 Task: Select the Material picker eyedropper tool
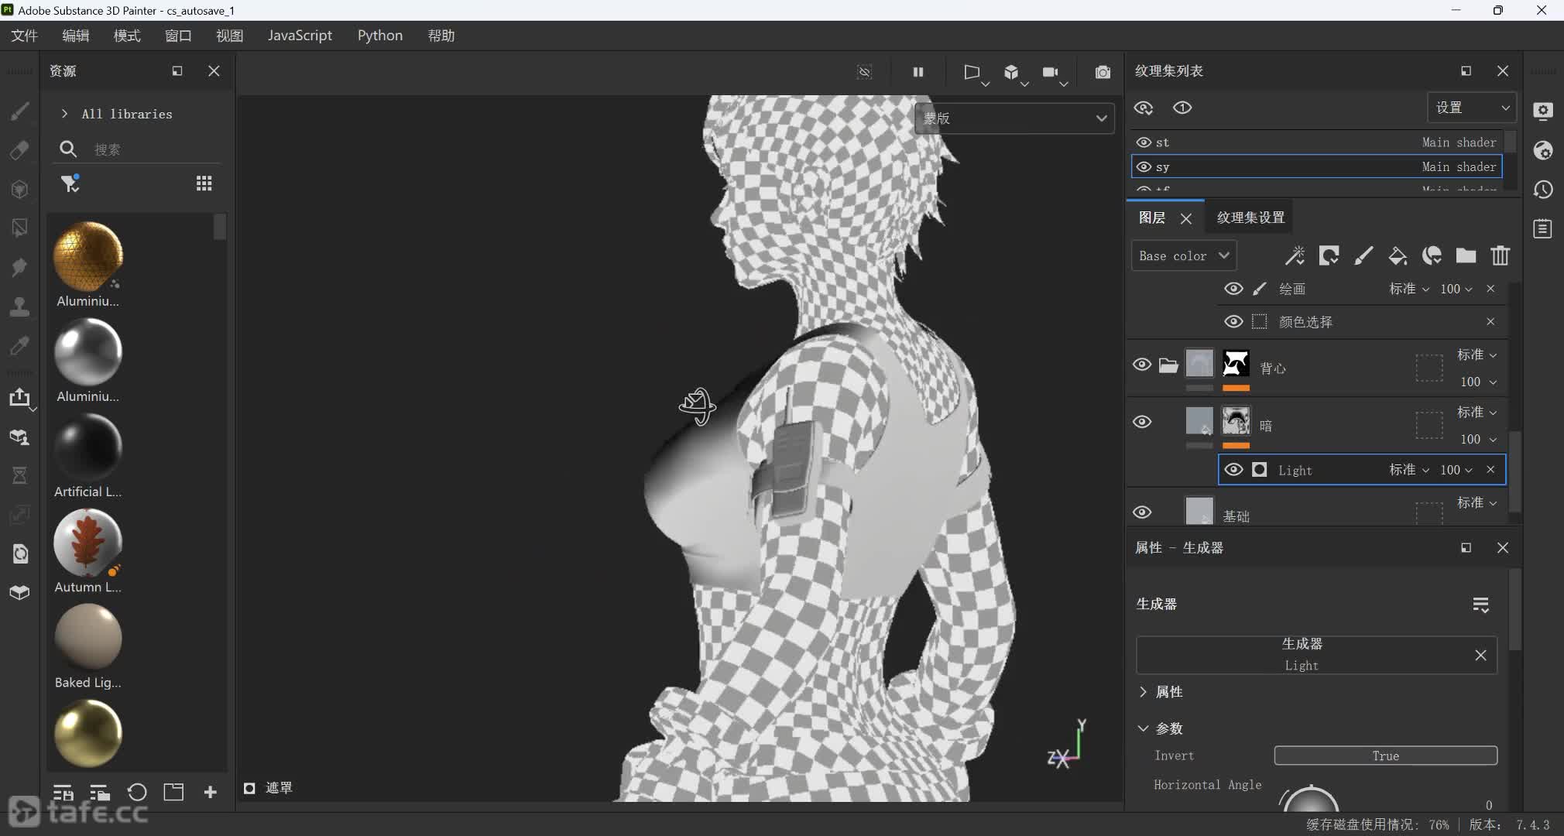click(x=20, y=345)
